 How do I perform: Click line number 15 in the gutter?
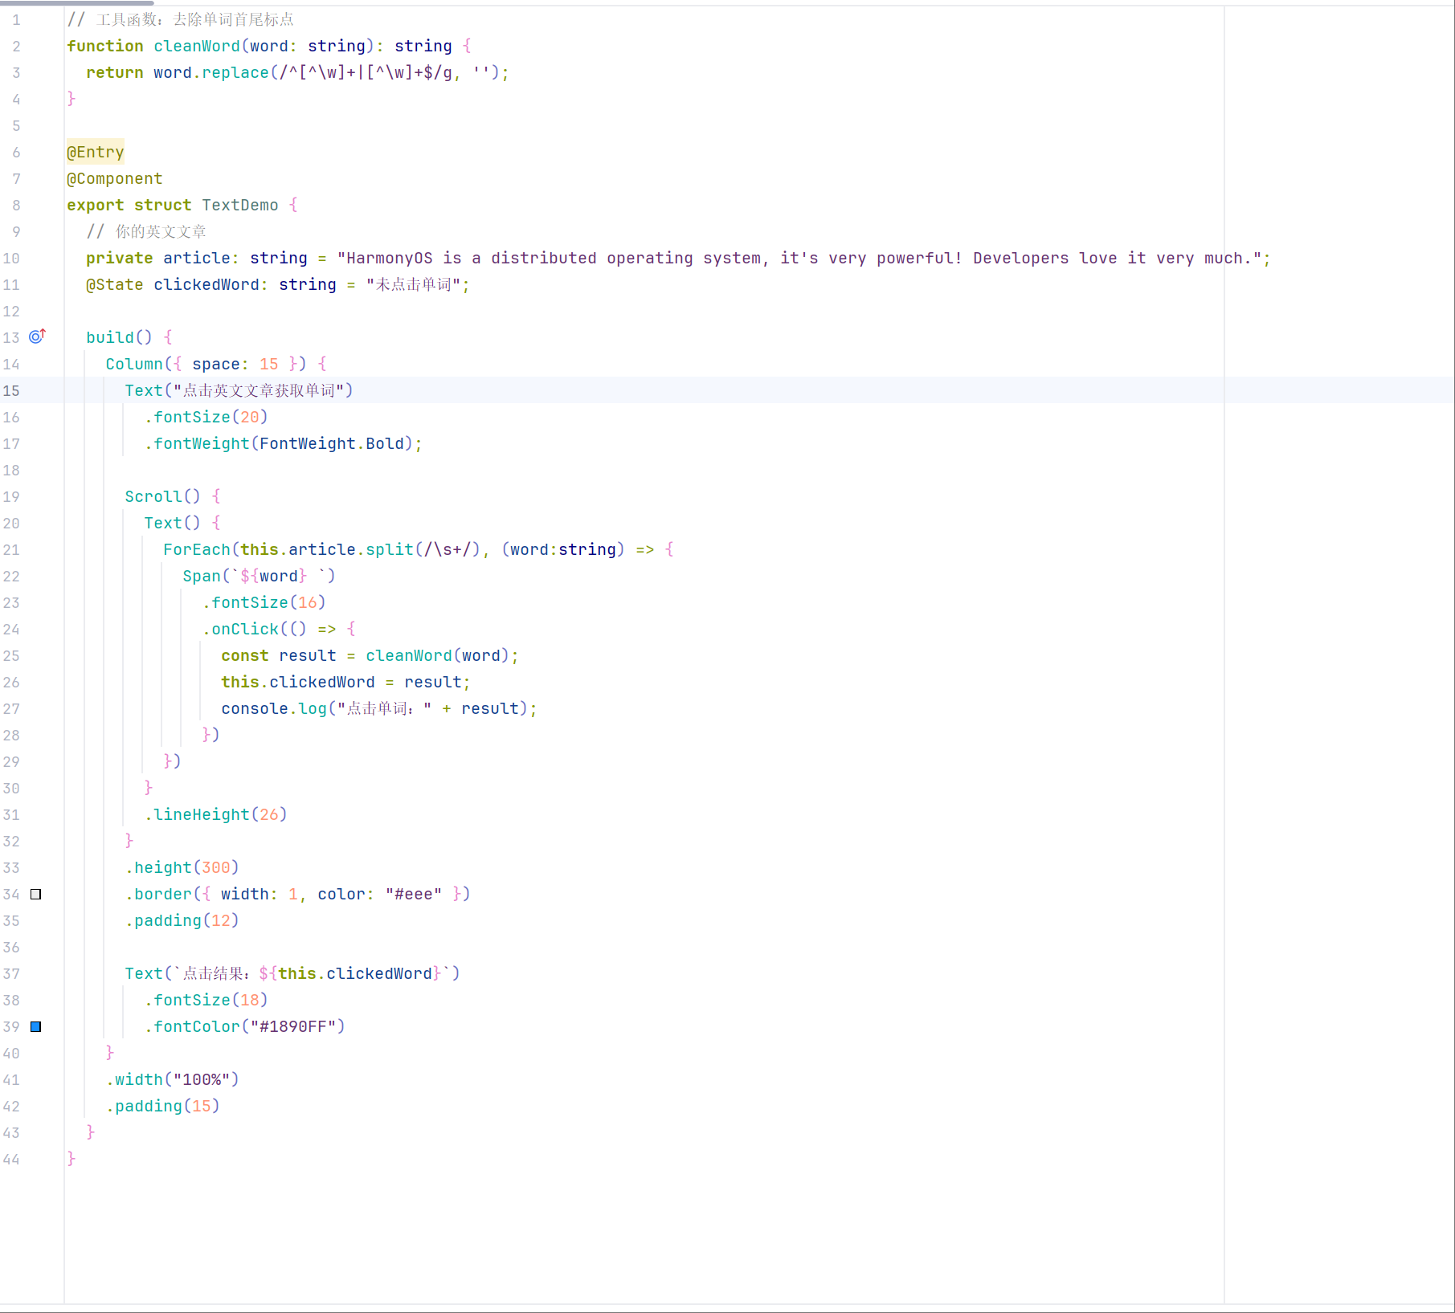pyautogui.click(x=11, y=390)
